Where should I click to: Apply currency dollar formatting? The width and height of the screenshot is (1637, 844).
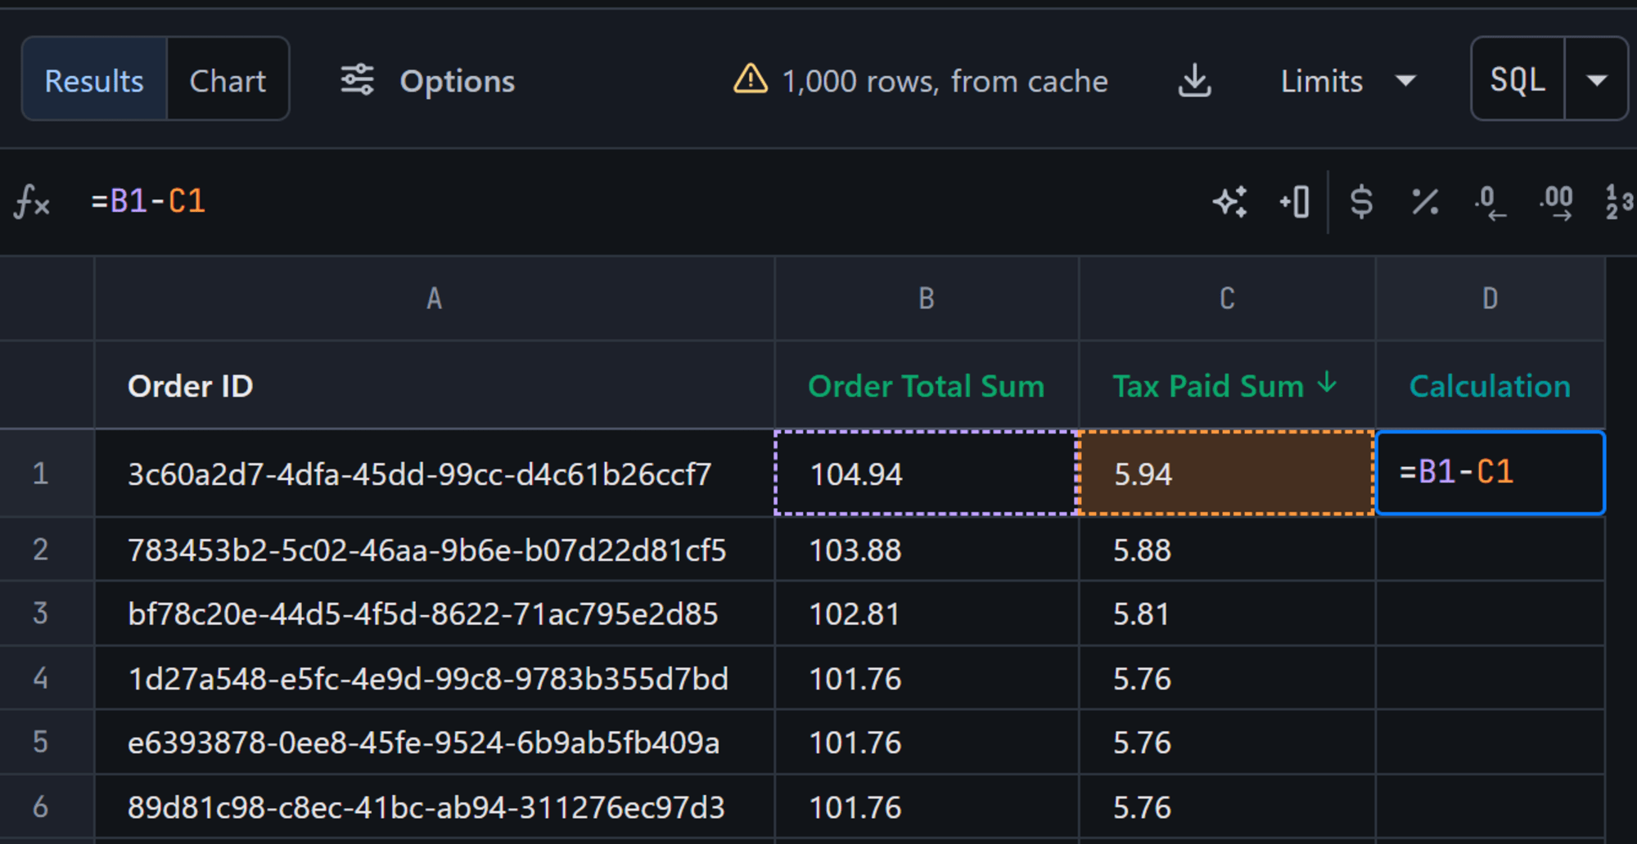click(x=1361, y=201)
